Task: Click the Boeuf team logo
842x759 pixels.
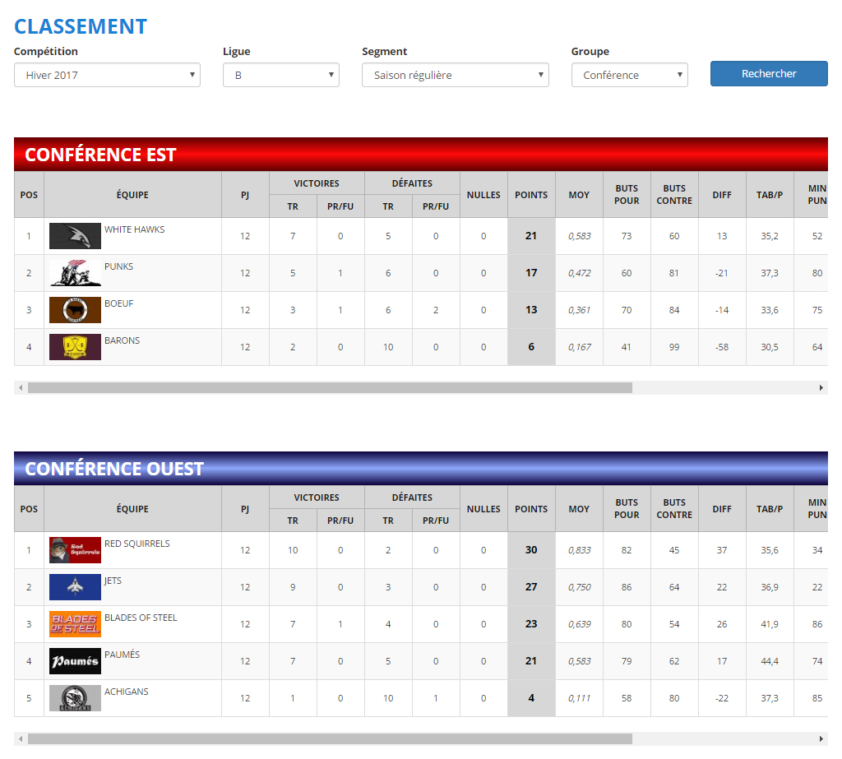Action: [x=75, y=310]
